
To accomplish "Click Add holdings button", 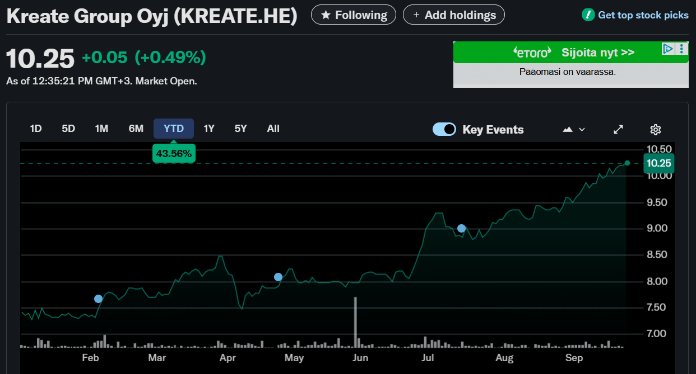I will click(453, 15).
